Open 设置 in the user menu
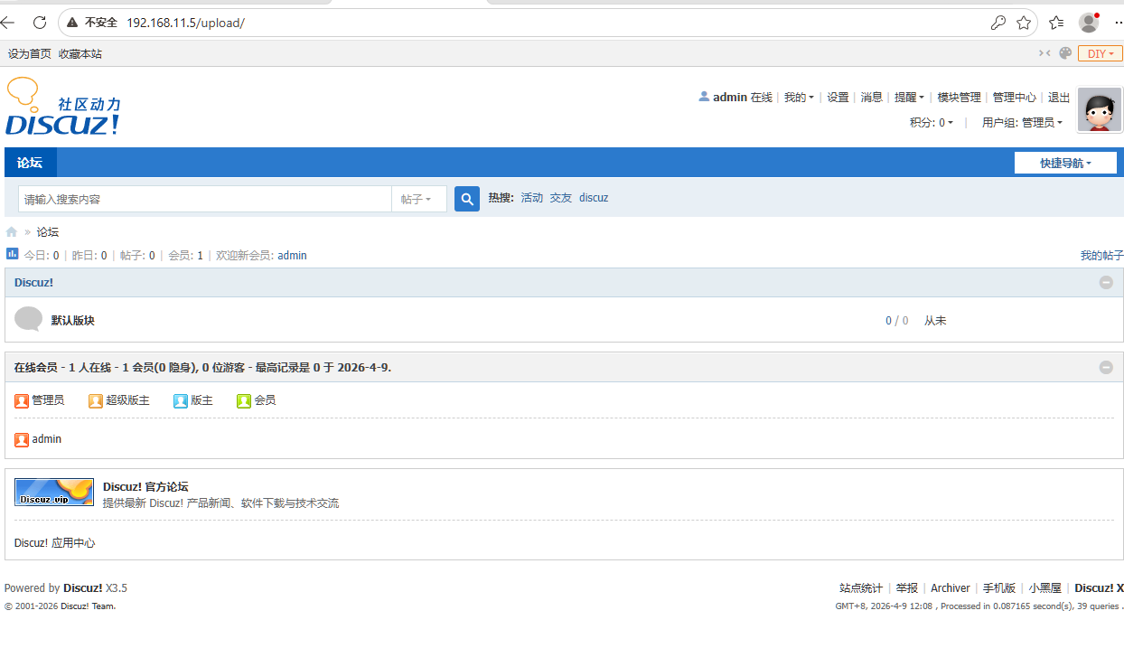Viewport: 1124px width, 667px height. 838,97
